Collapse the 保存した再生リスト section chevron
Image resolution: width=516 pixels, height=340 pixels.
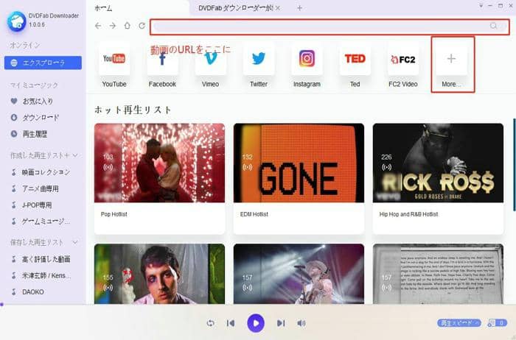(x=75, y=242)
